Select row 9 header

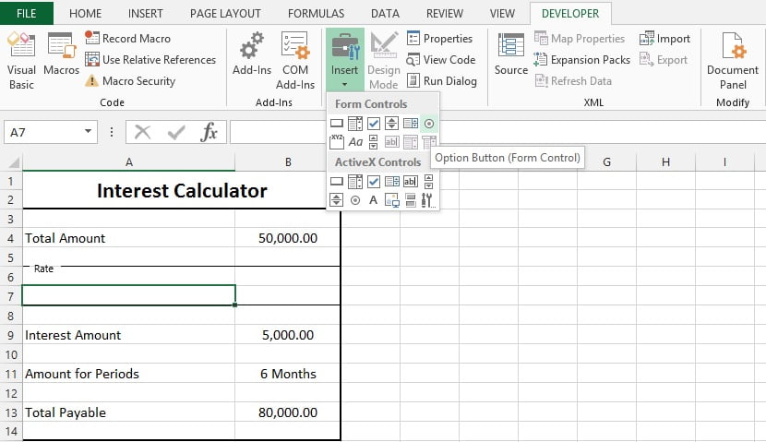(x=11, y=335)
